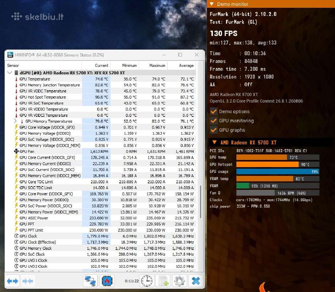
Task: Click the collapse layout arrows button in HWiNFO toolbar
Action: click(28, 281)
